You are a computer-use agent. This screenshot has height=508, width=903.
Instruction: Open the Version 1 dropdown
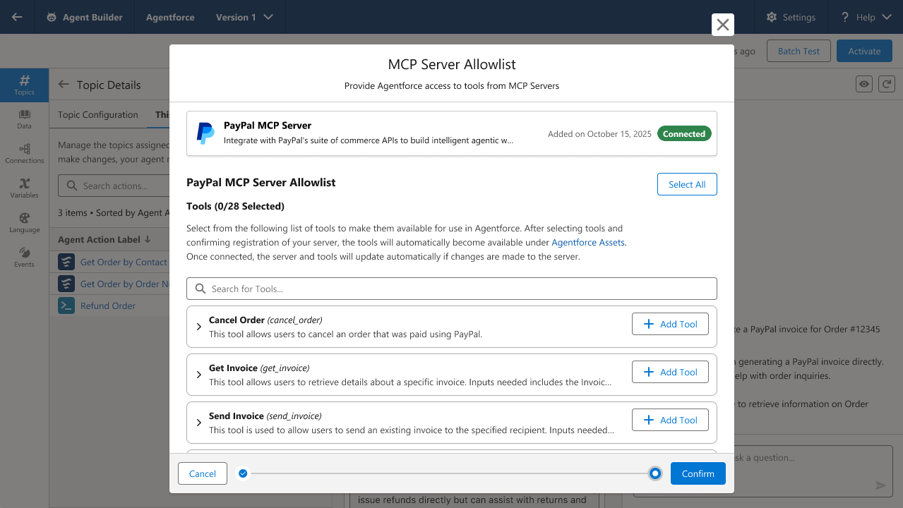(x=243, y=17)
